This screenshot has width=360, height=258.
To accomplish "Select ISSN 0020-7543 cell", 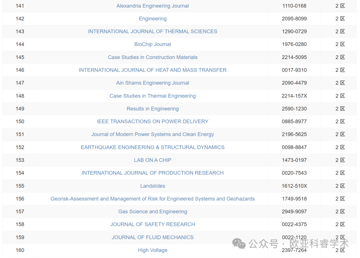I will pyautogui.click(x=294, y=173).
